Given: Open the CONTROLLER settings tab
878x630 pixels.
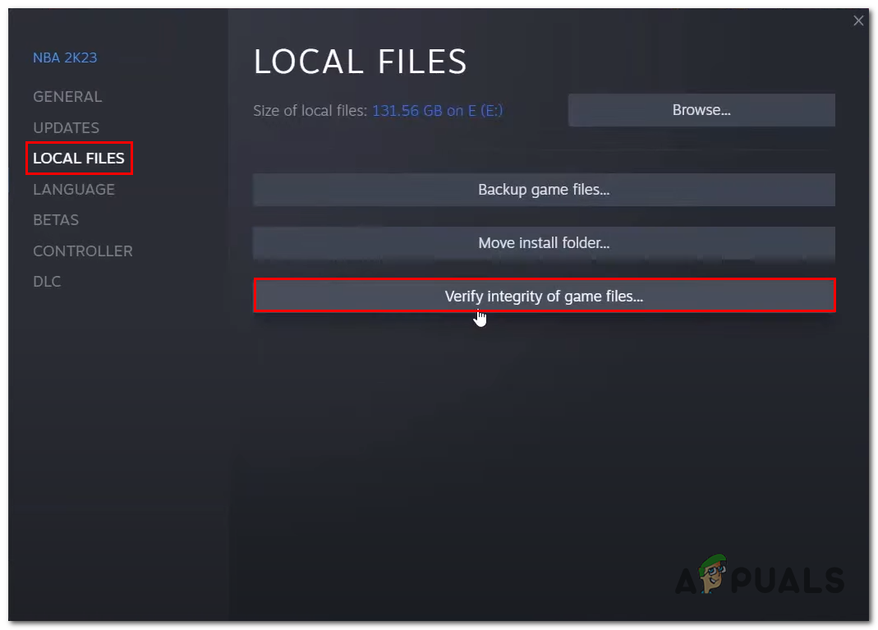Looking at the screenshot, I should point(83,251).
